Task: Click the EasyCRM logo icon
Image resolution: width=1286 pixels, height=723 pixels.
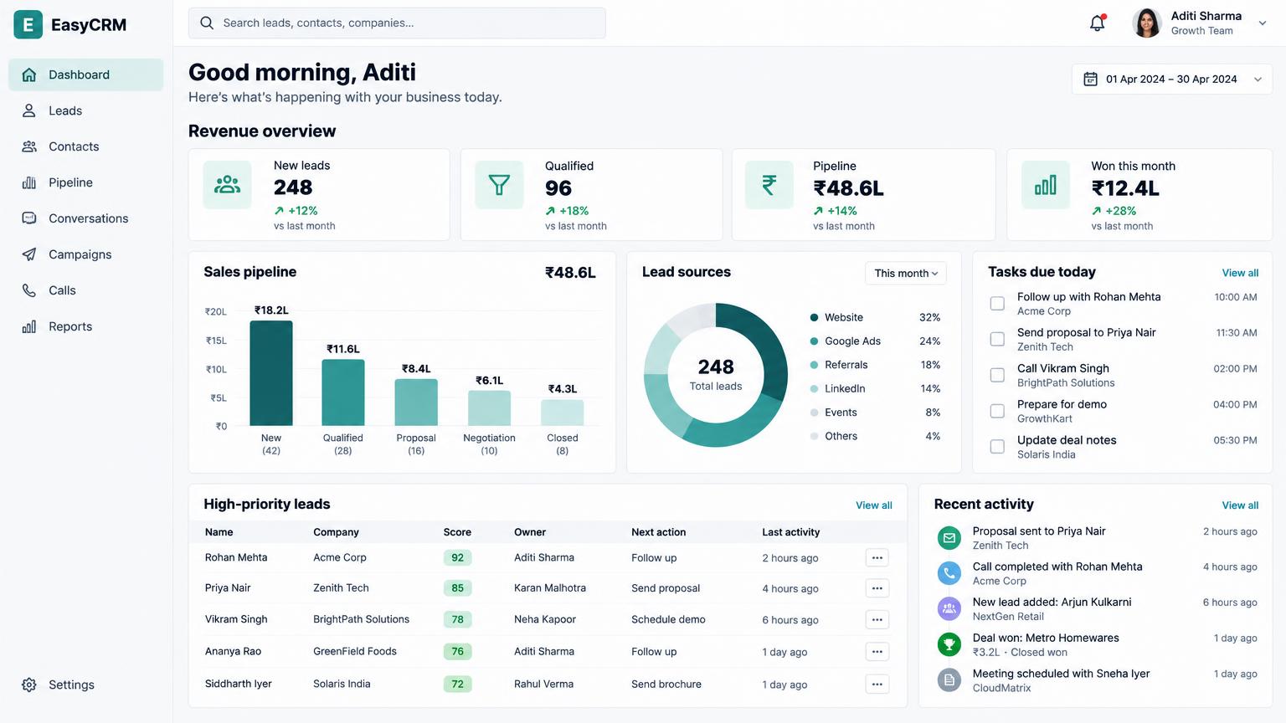Action: tap(28, 25)
